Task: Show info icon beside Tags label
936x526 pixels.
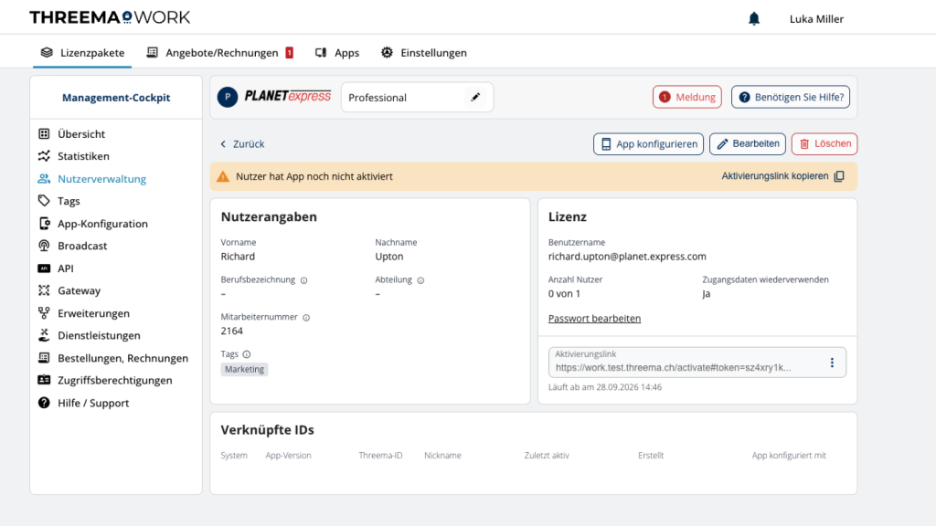Action: [x=247, y=354]
